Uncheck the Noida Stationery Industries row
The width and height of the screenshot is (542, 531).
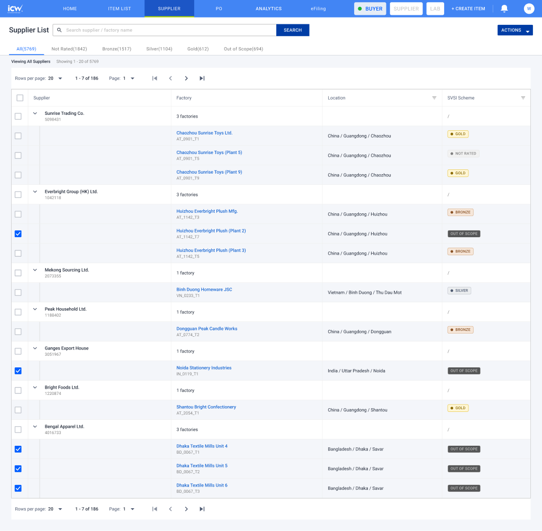click(x=18, y=371)
